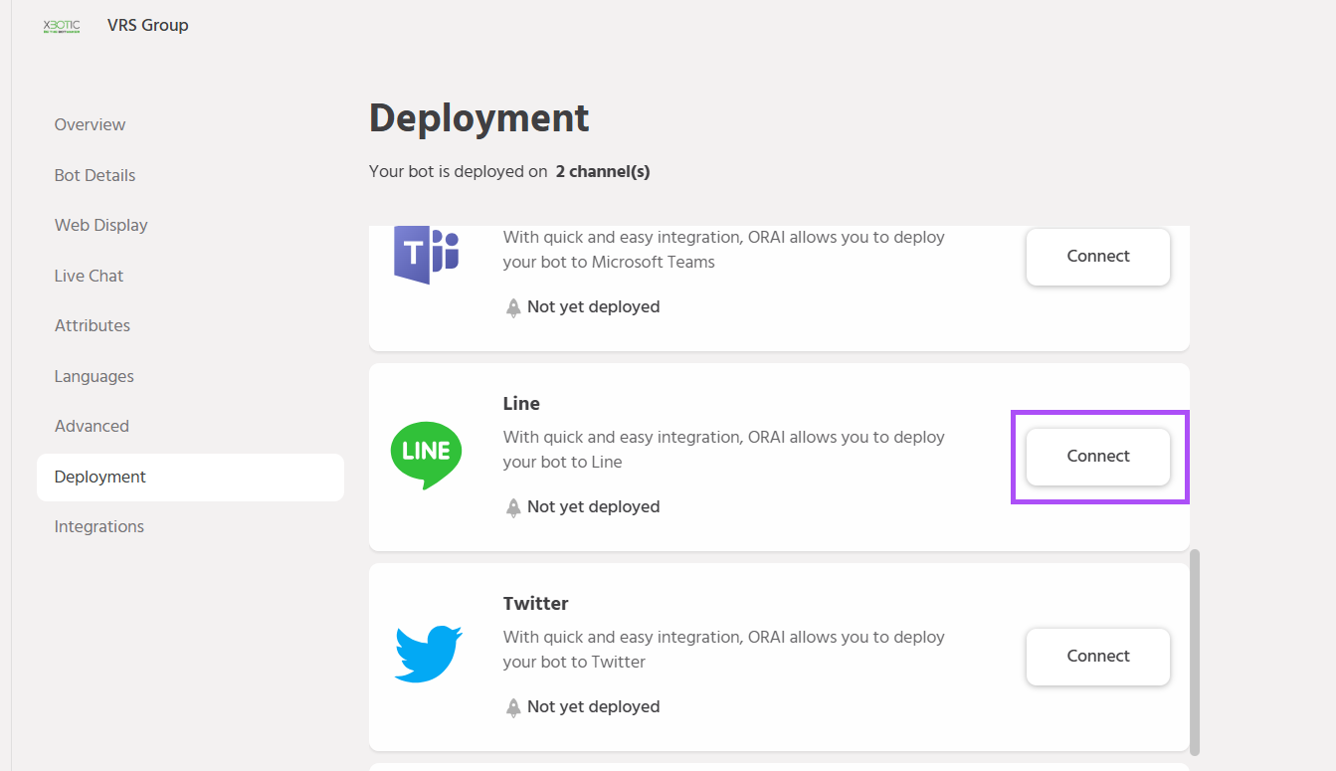
Task: Click the channel list vertical scrollbar
Action: (1195, 652)
